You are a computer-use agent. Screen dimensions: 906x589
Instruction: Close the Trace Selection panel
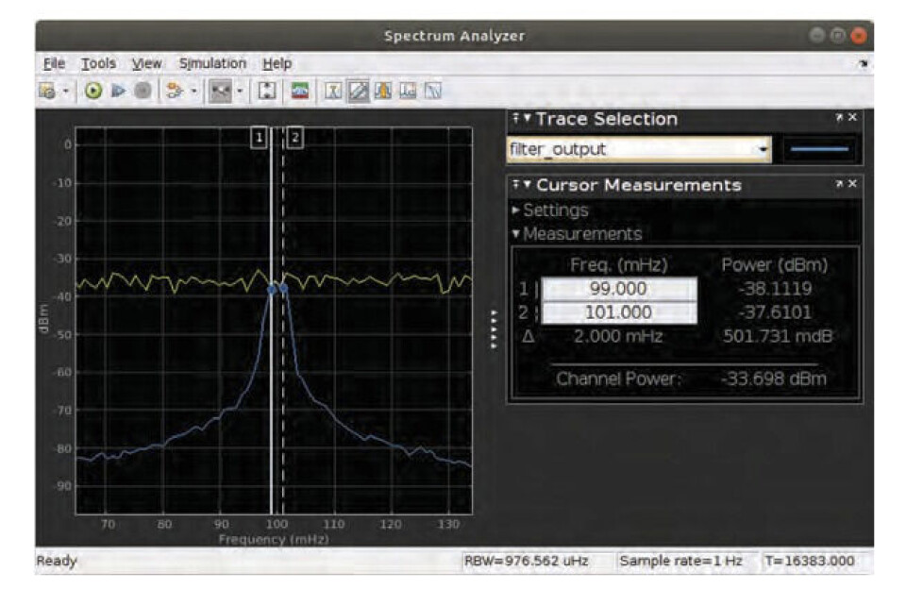852,117
